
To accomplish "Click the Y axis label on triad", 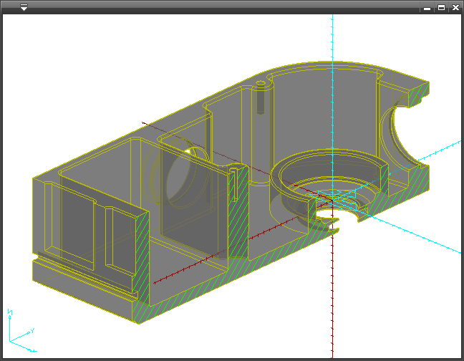I will pos(33,331).
